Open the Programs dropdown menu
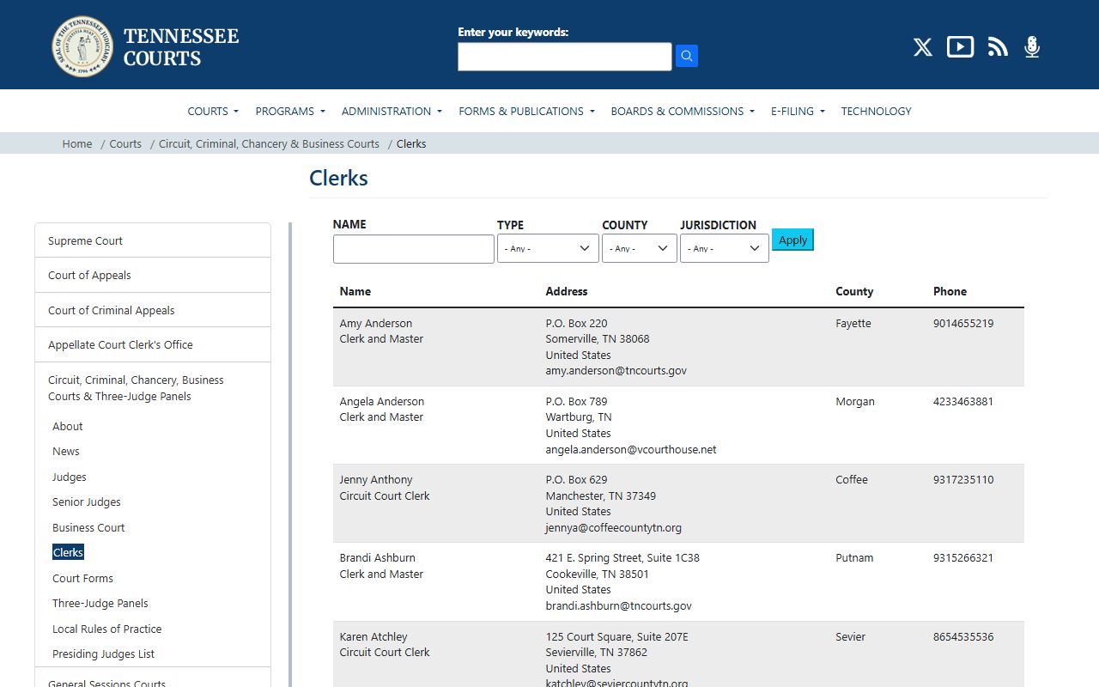The width and height of the screenshot is (1099, 687). 290,111
